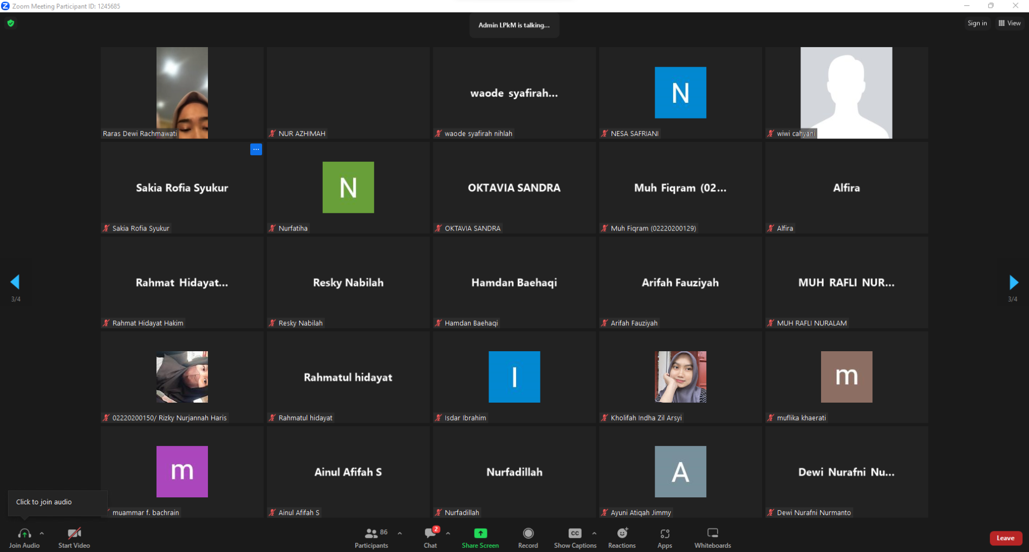
Task: Open Whiteboards
Action: point(713,538)
